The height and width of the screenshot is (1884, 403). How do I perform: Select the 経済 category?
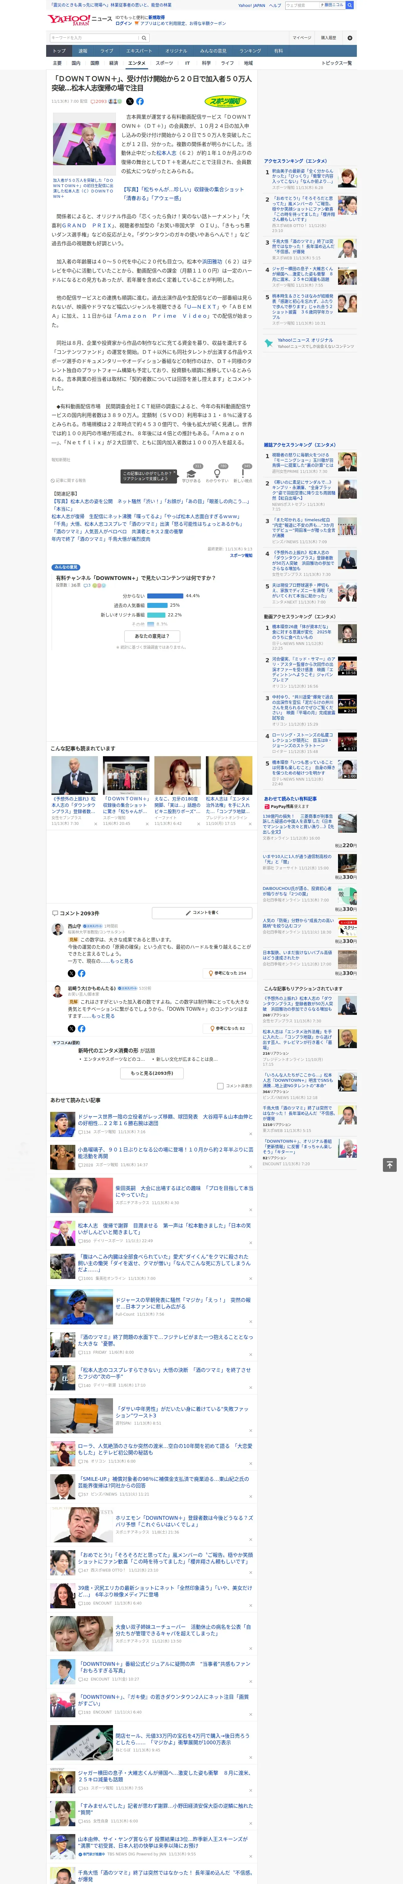(113, 63)
